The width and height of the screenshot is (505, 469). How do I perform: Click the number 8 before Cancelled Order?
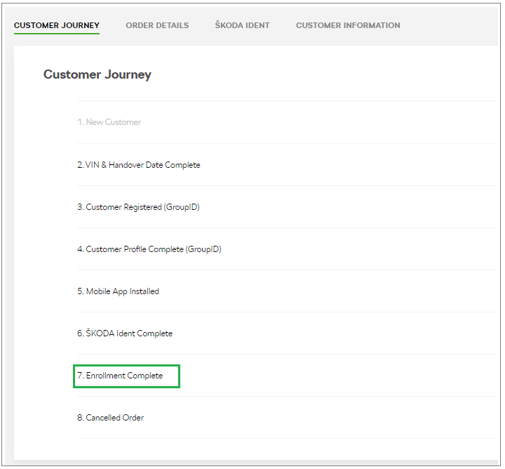80,418
